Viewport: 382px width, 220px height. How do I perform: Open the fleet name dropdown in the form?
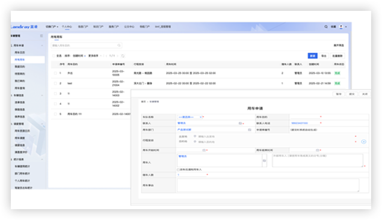pos(190,117)
